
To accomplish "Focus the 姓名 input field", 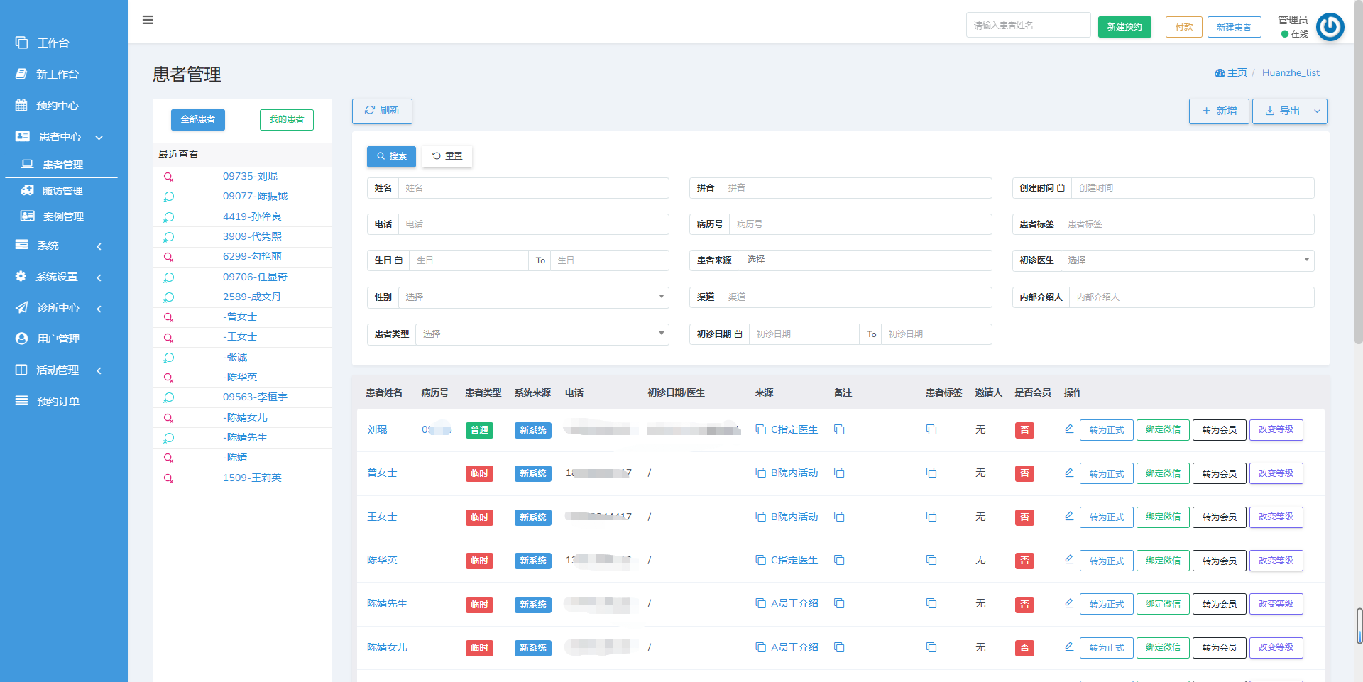I will pos(533,188).
